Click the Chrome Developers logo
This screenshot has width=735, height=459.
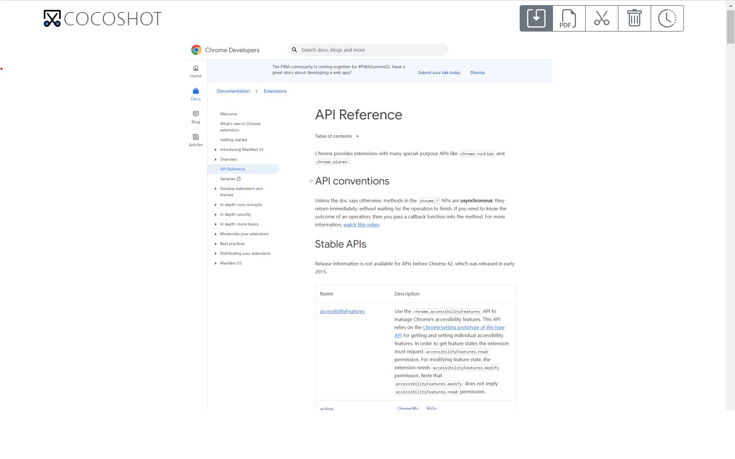(225, 50)
